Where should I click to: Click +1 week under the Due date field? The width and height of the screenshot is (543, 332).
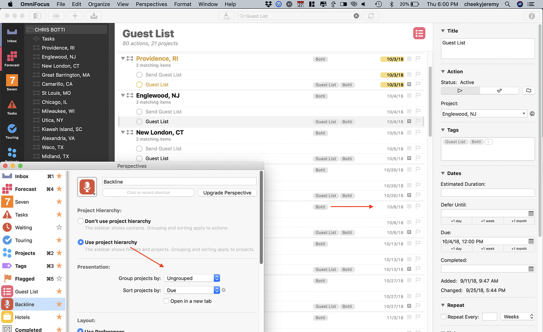tap(488, 248)
